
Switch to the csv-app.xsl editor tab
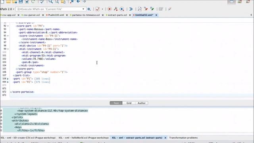click(9, 15)
